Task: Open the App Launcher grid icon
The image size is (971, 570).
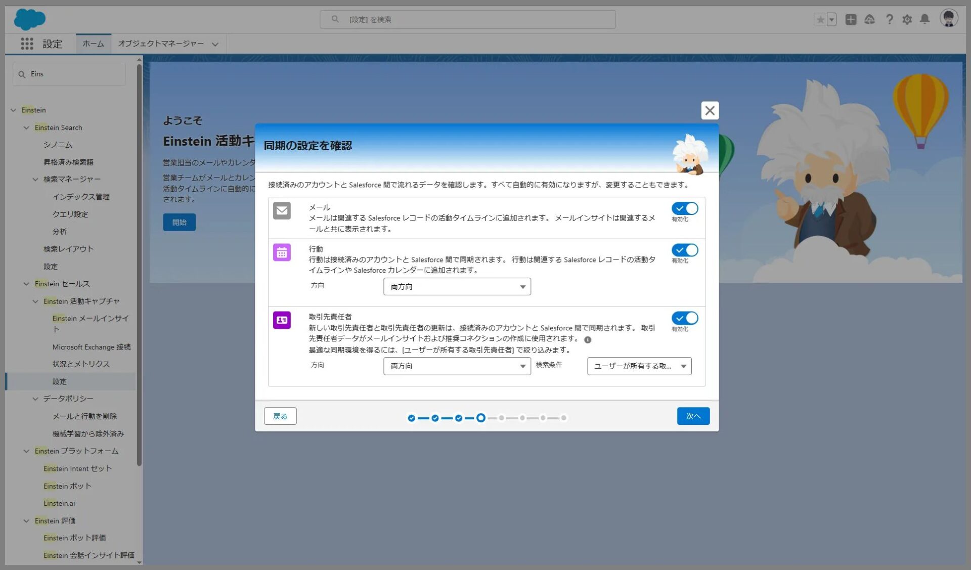Action: (x=27, y=44)
